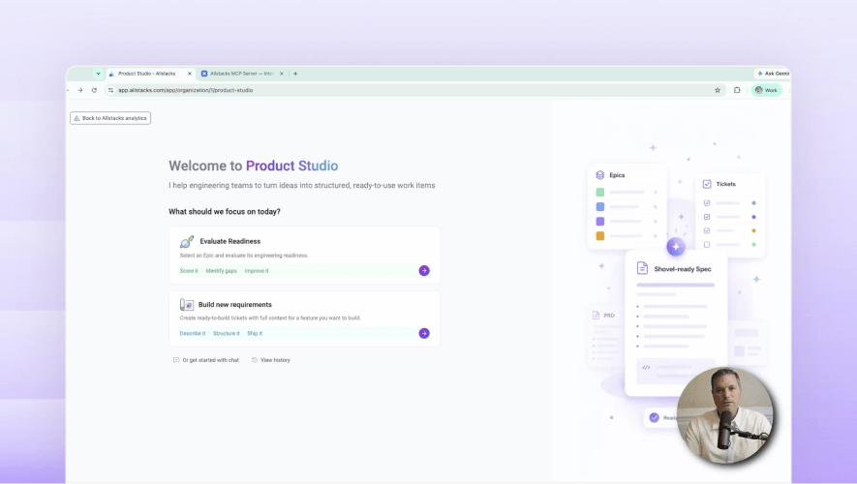Go forward in browser history
857x484 pixels.
click(79, 90)
